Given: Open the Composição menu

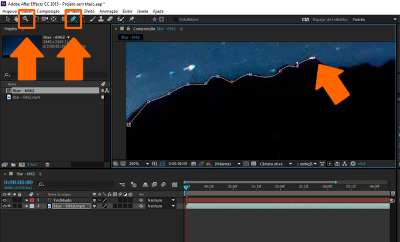Looking at the screenshot, I should [48, 11].
